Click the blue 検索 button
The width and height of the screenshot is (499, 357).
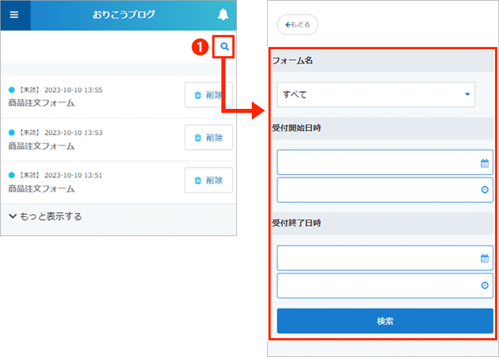tap(385, 321)
